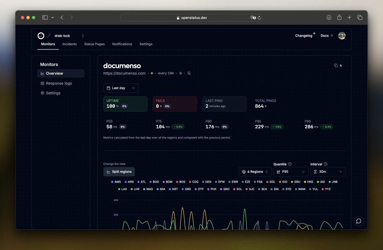Click the P95 7.3% change badge

(277, 127)
